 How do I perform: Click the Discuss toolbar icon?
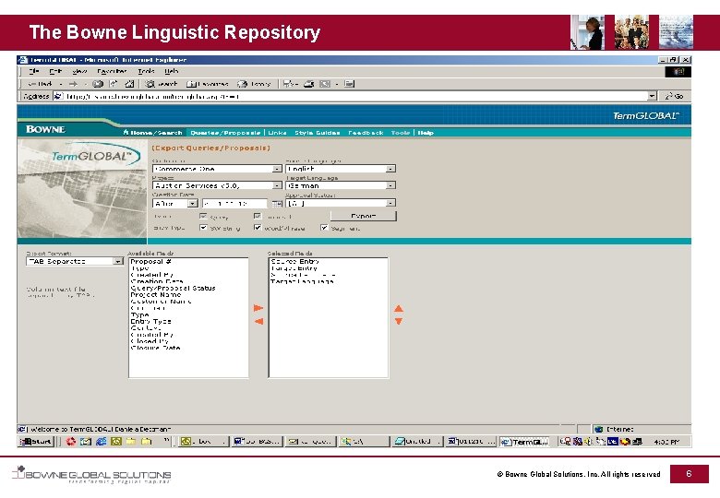[x=350, y=84]
